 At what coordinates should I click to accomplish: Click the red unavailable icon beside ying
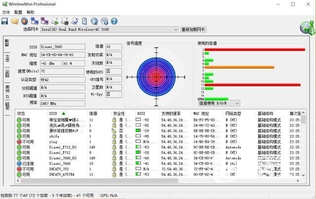[19, 142]
